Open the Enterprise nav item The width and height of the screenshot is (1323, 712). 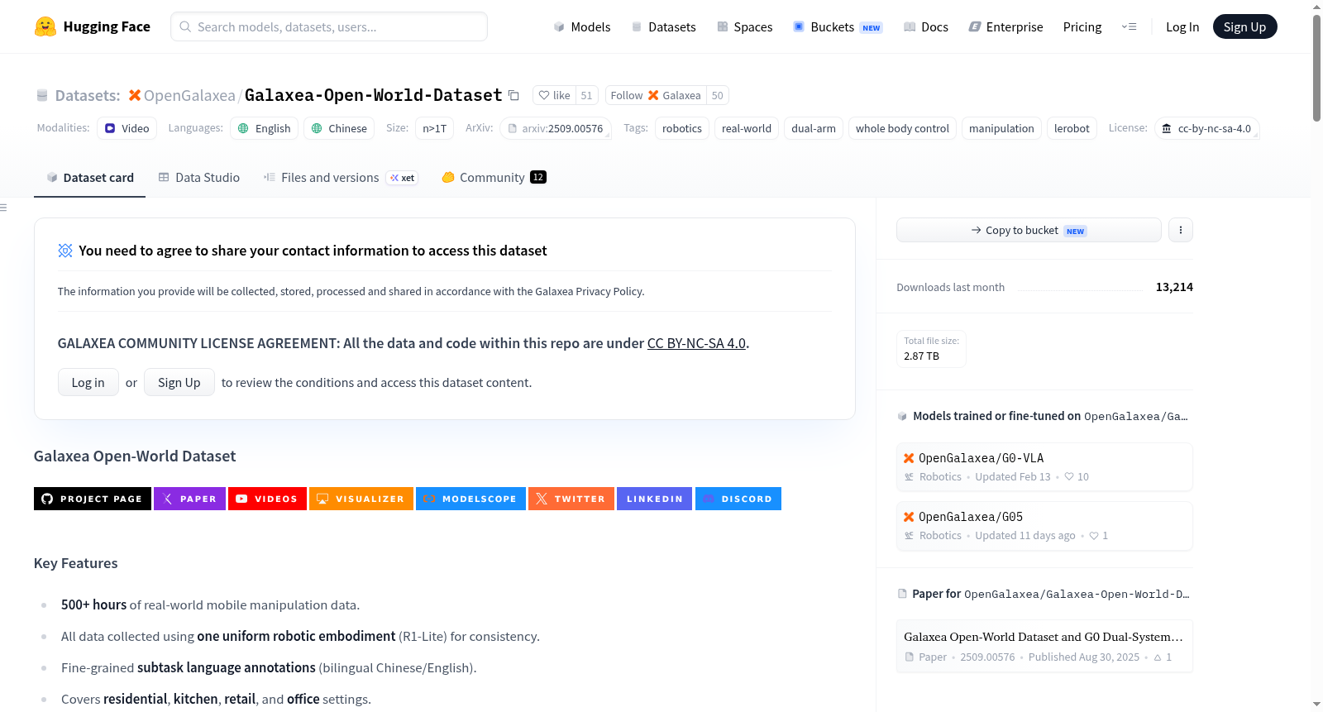[x=1005, y=27]
